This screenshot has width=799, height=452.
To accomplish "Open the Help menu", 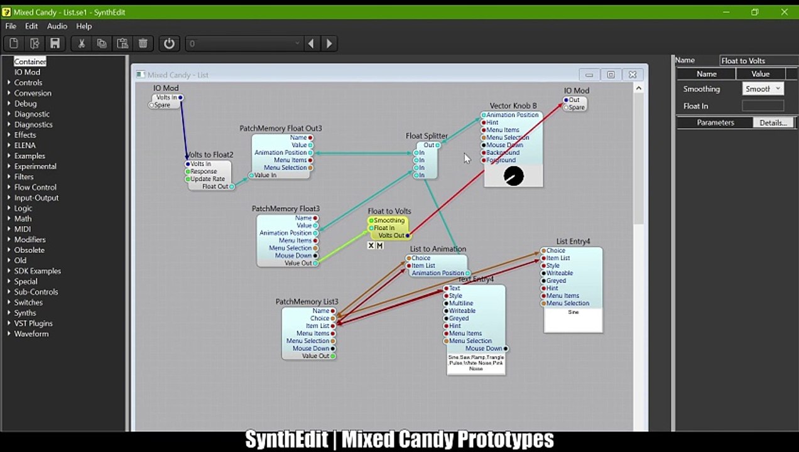I will point(84,26).
